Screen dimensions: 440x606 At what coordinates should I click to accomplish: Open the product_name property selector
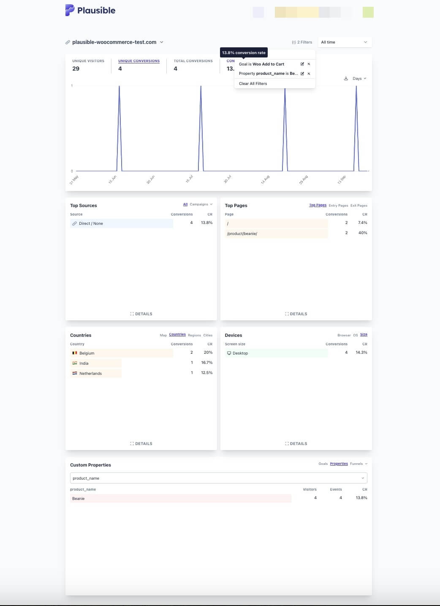pyautogui.click(x=218, y=478)
